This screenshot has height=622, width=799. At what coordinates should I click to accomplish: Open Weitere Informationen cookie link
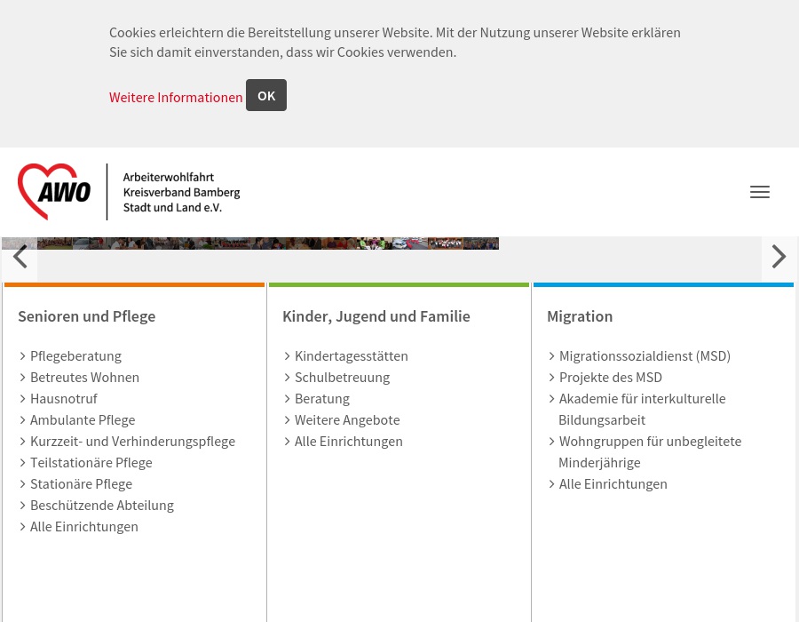point(176,98)
